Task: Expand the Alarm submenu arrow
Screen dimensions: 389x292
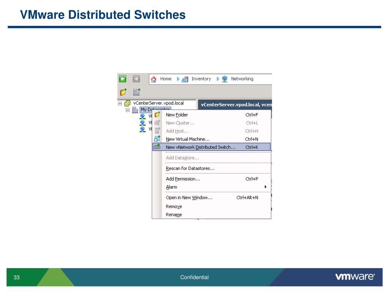Action: coord(266,187)
